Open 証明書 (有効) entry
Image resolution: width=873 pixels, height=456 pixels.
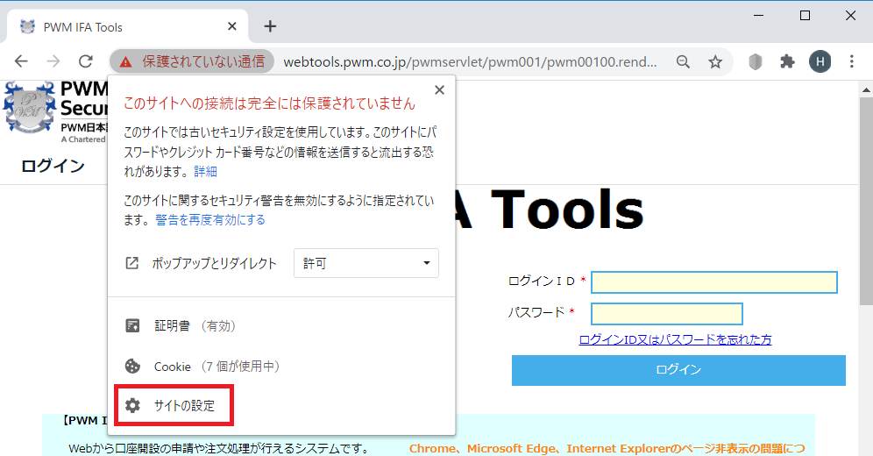pyautogui.click(x=281, y=325)
